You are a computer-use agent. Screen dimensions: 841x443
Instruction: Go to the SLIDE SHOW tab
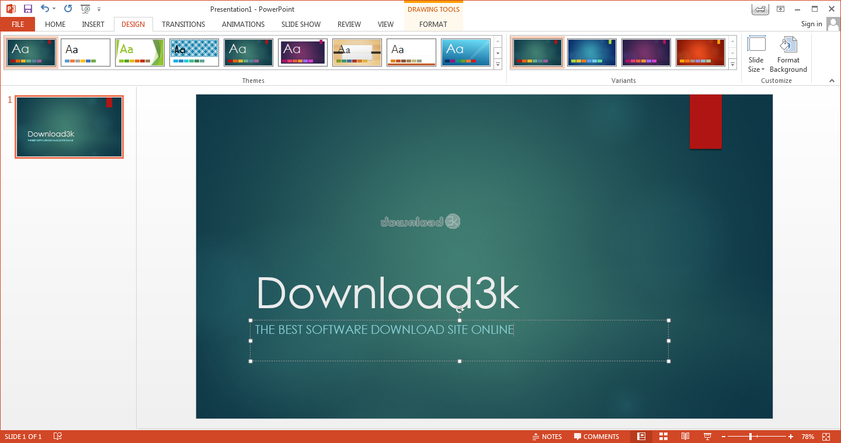[301, 24]
